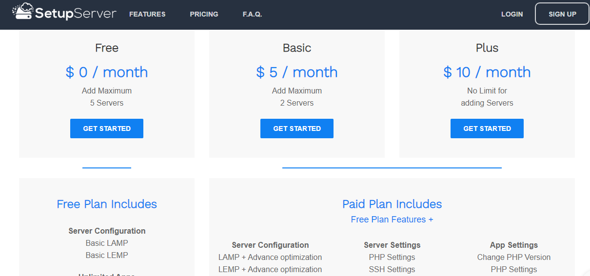
Task: Select the Free plan title
Action: coord(107,48)
